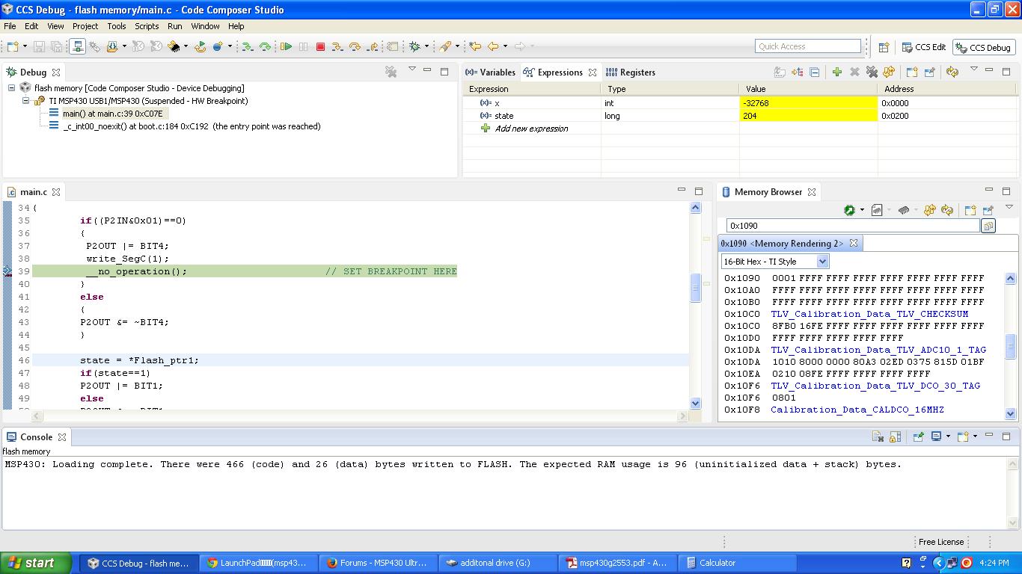Click the Step Over toolbar icon
The width and height of the screenshot is (1022, 574).
tap(355, 46)
